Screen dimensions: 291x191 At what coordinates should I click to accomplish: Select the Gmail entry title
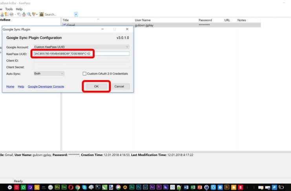[71, 25]
